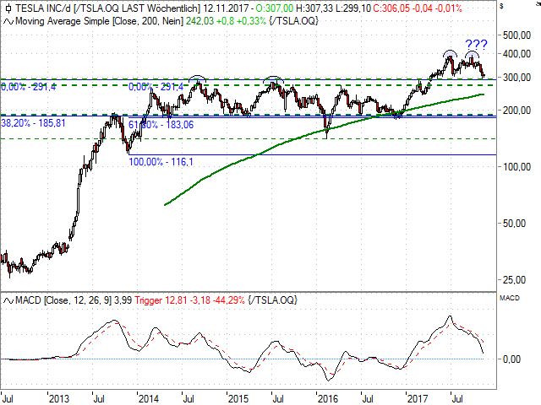Click the MACD peak in mid 2017
541x405 pixels.
(x=450, y=316)
